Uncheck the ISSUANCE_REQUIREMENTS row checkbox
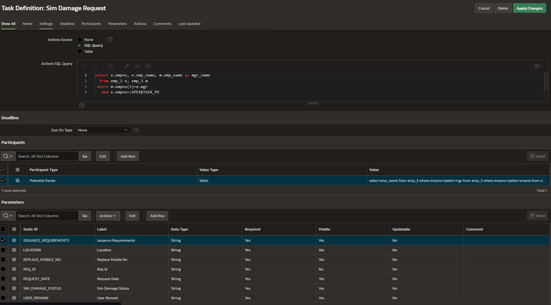The width and height of the screenshot is (551, 305). [3, 240]
